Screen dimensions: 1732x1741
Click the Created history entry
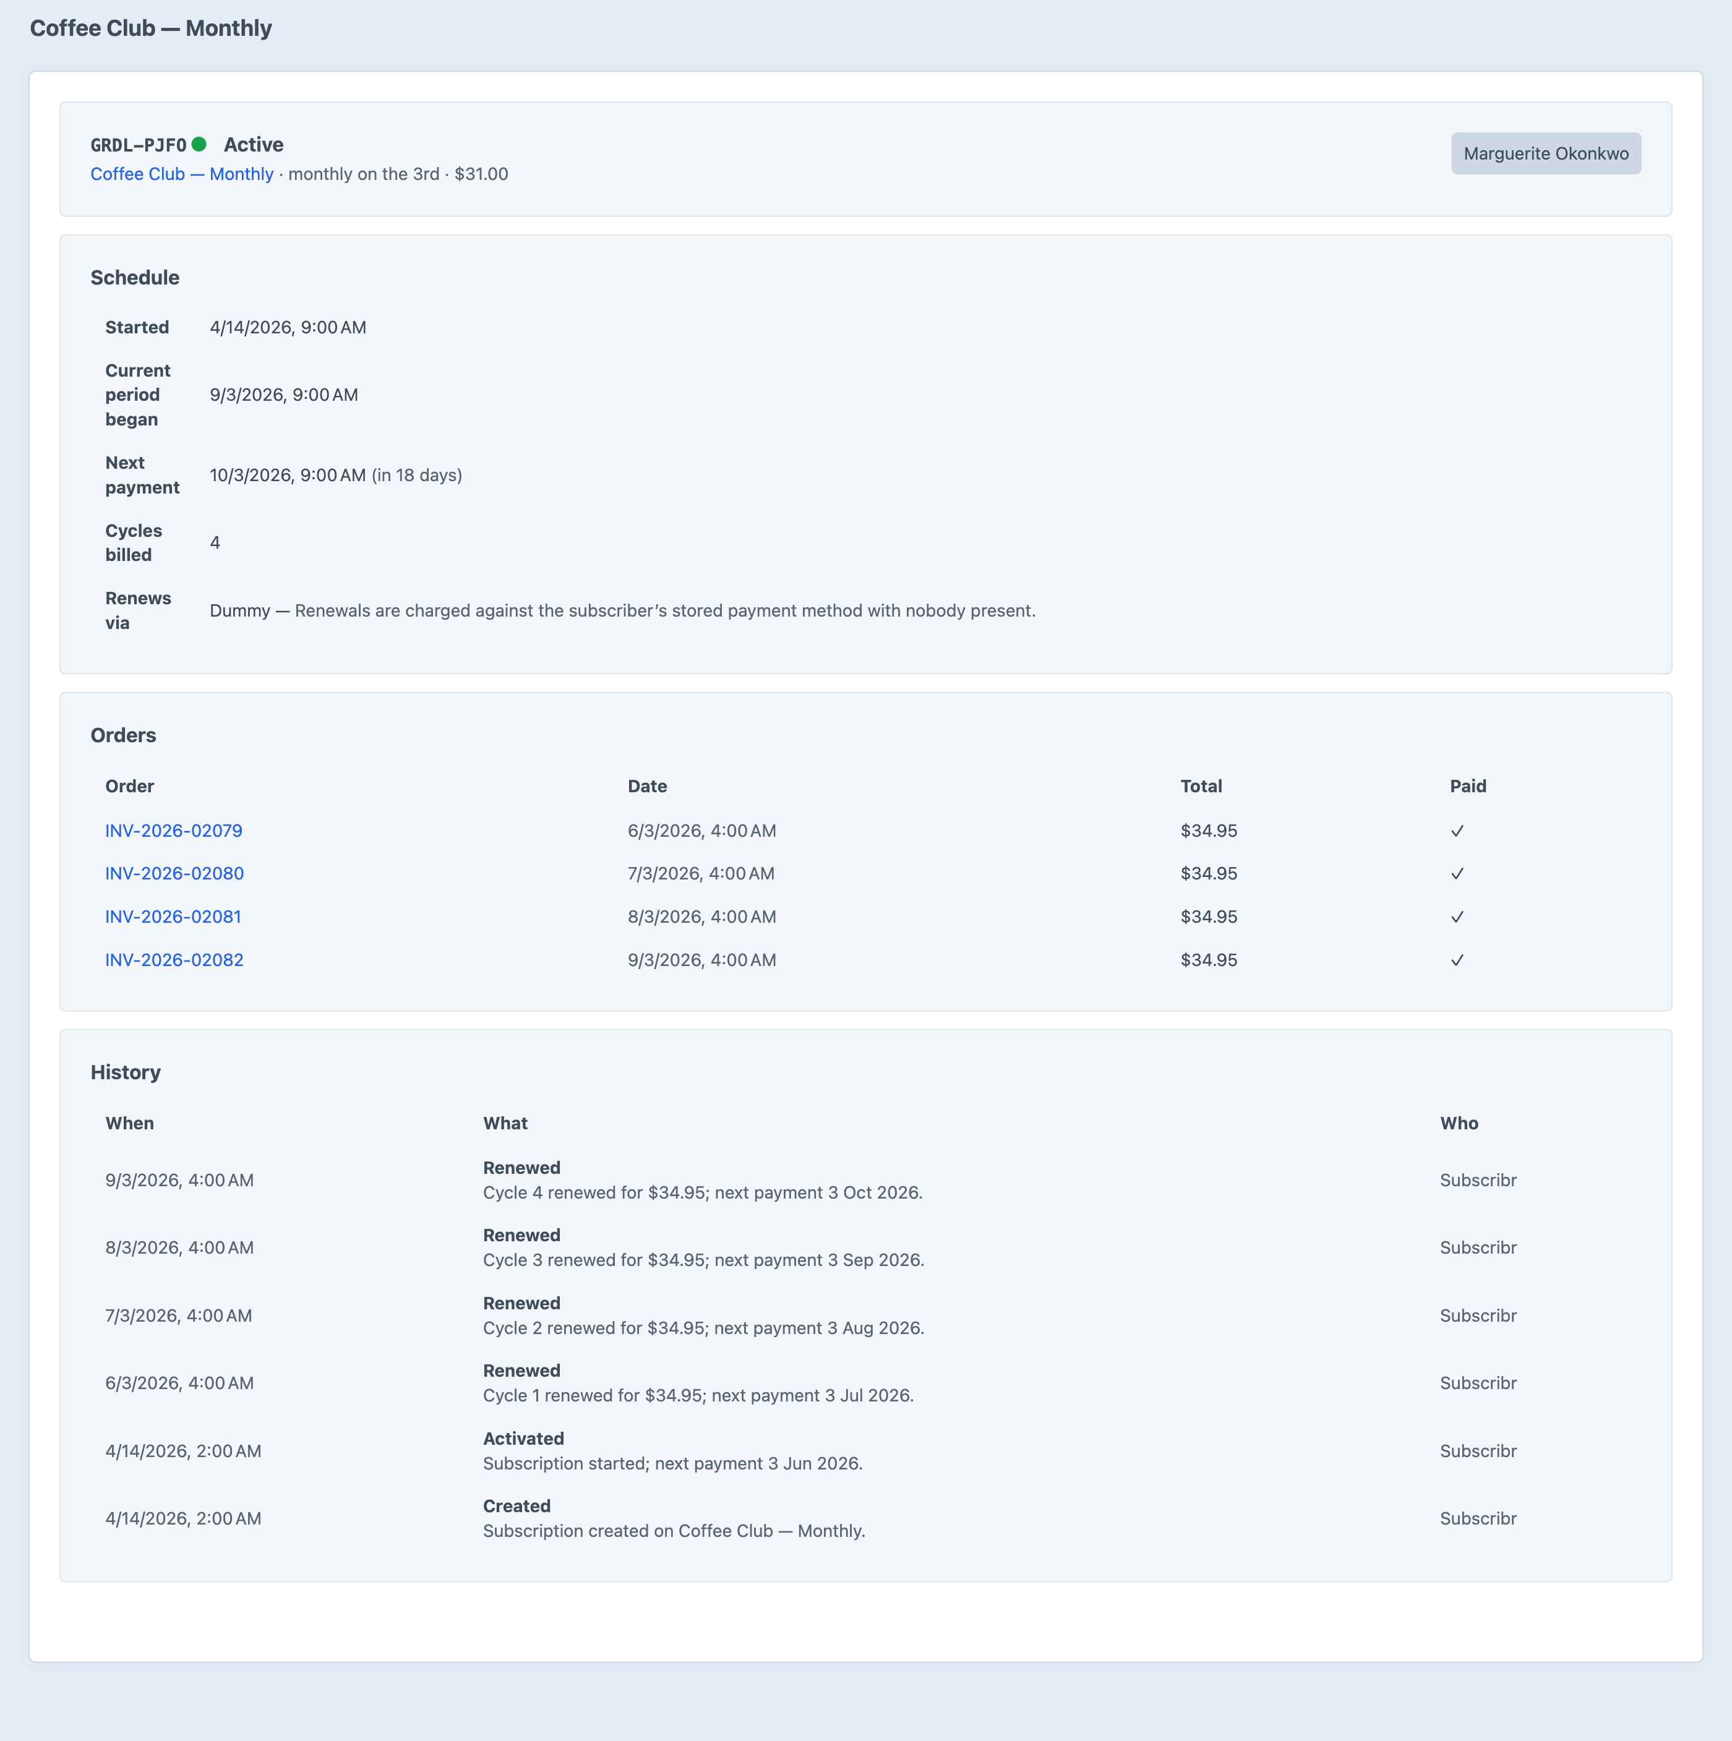(674, 1518)
